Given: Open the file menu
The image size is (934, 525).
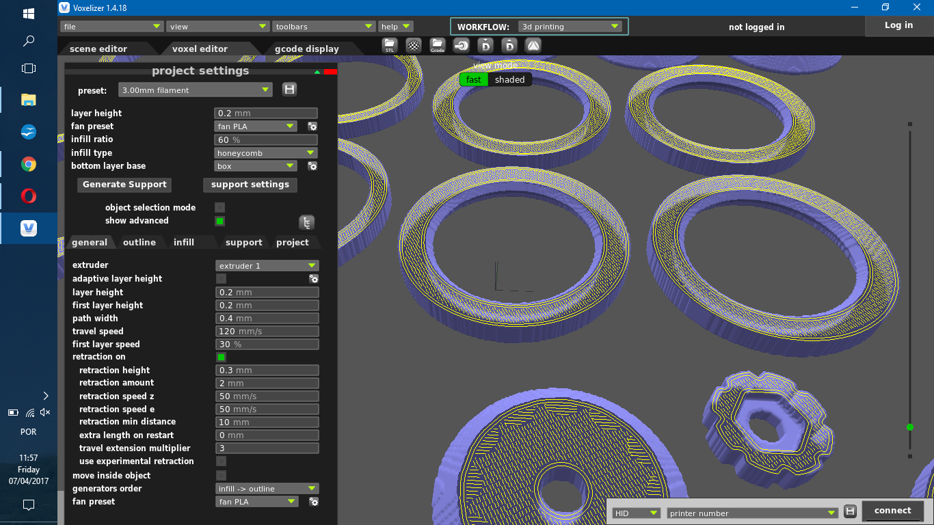Looking at the screenshot, I should tap(111, 27).
